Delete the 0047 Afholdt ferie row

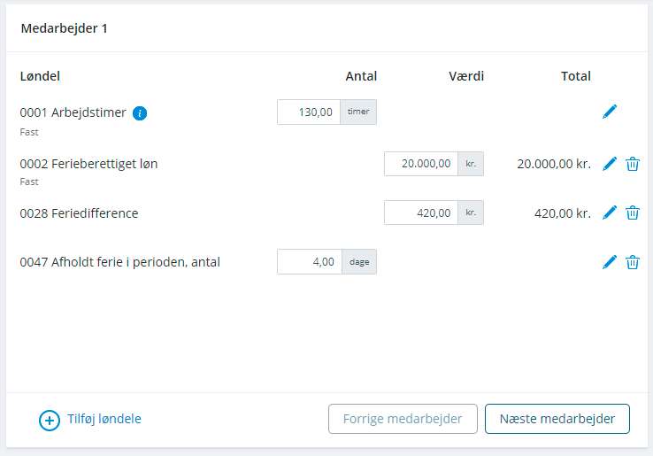pos(632,262)
